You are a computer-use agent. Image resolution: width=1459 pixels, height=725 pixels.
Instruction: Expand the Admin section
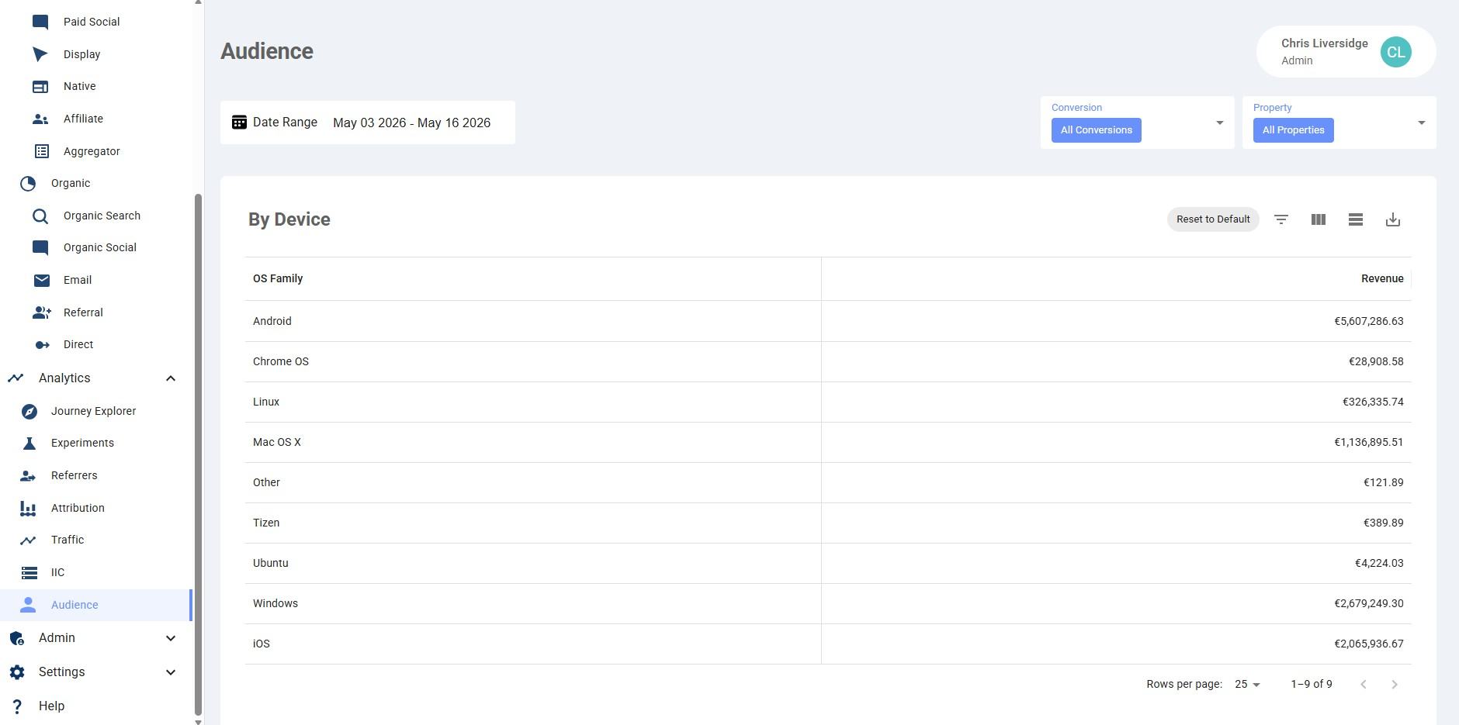click(171, 638)
